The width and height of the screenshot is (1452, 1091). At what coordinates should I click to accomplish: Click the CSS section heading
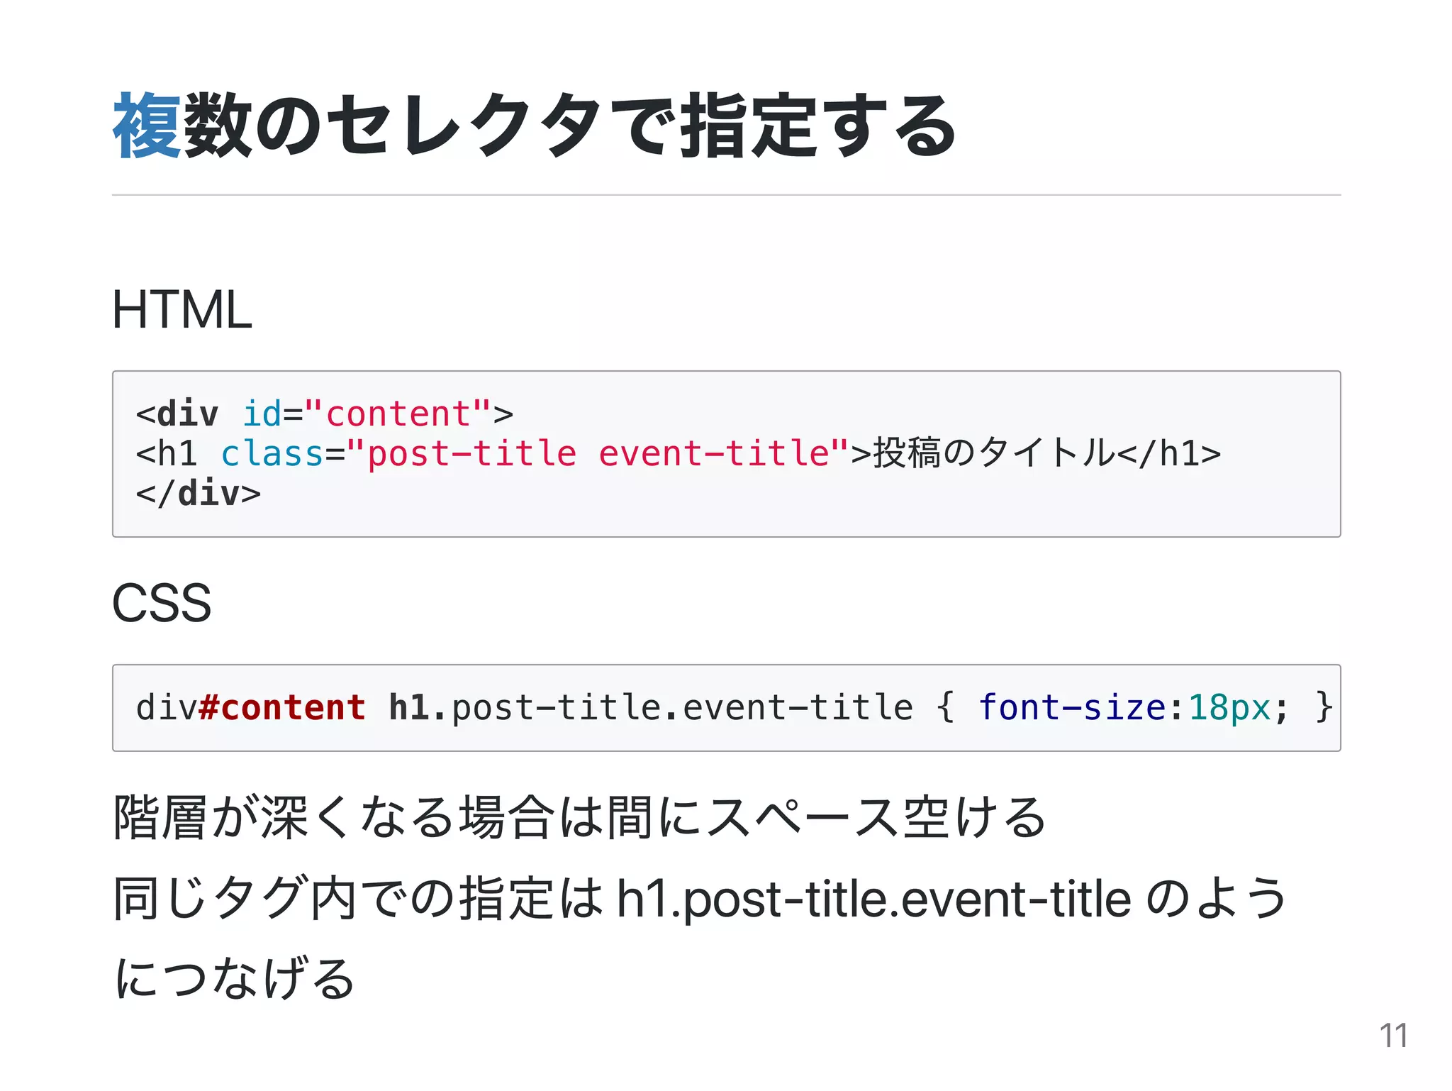pos(162,604)
